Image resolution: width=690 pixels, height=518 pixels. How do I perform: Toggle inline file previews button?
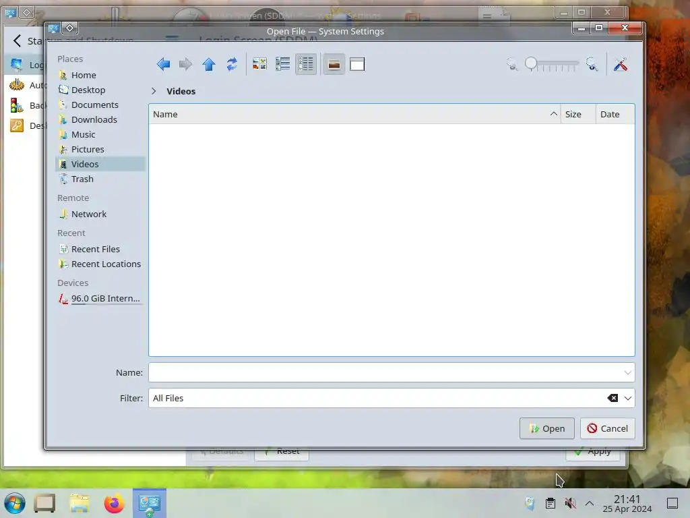[334, 64]
